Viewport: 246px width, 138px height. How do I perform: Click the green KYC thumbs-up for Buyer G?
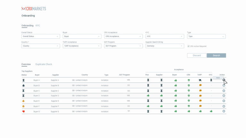pyautogui.click(x=211, y=111)
